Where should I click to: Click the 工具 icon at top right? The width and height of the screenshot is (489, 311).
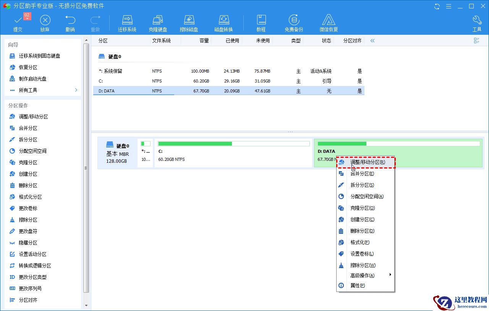coord(477,22)
